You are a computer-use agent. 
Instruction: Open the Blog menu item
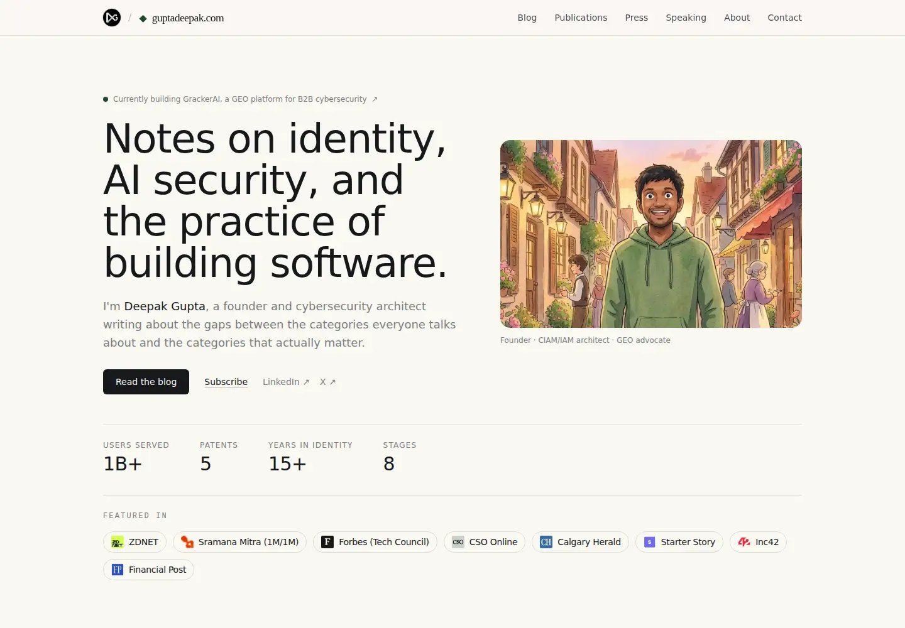point(527,18)
